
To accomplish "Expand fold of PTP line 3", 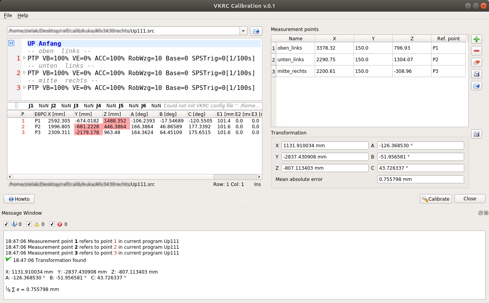I will (24, 88).
